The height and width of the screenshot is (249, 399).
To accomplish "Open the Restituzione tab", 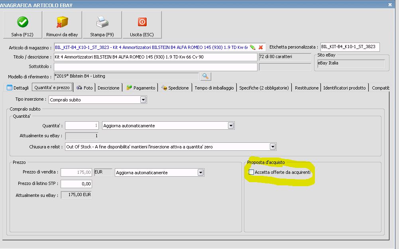I will pyautogui.click(x=307, y=88).
